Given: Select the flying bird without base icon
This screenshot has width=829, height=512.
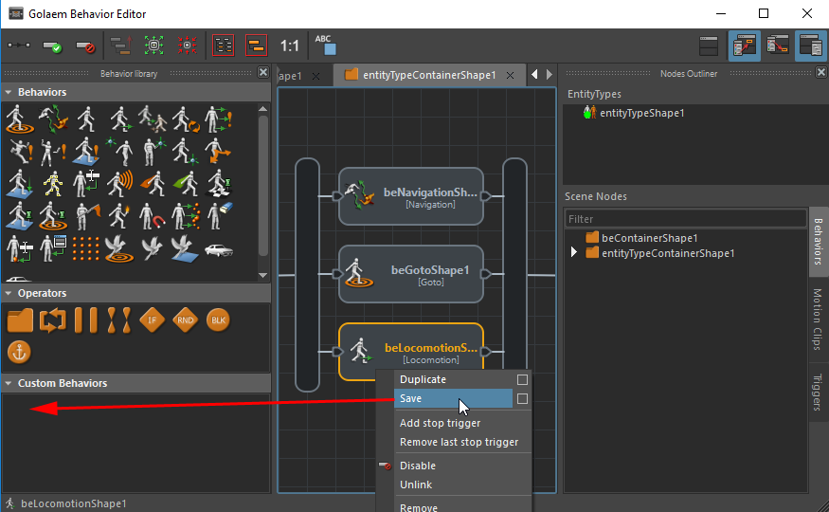Looking at the screenshot, I should click(x=153, y=248).
